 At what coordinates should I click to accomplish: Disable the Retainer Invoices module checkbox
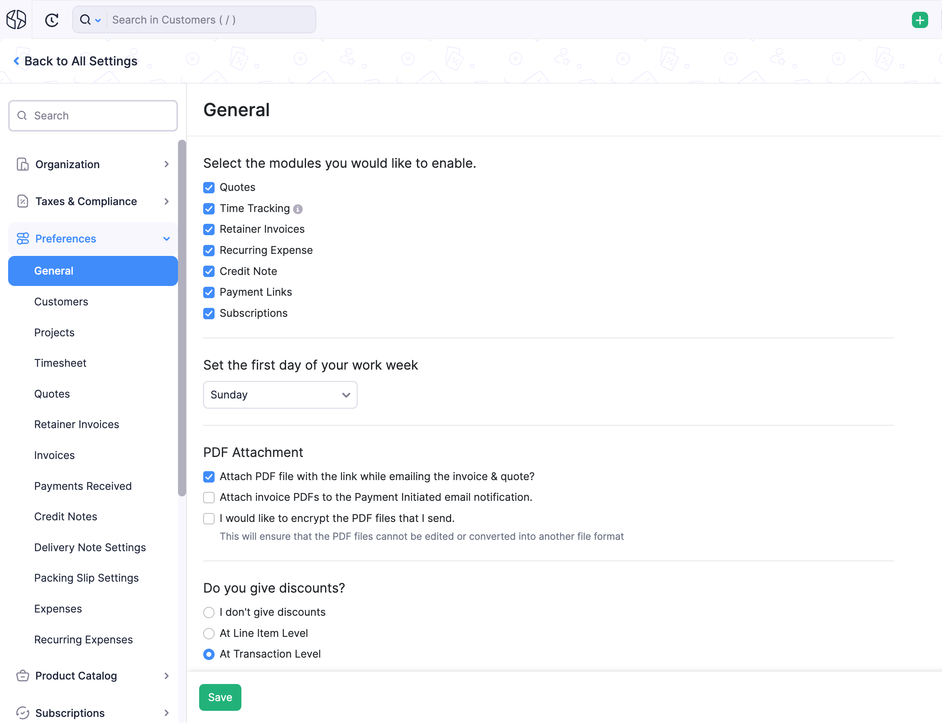click(x=209, y=229)
